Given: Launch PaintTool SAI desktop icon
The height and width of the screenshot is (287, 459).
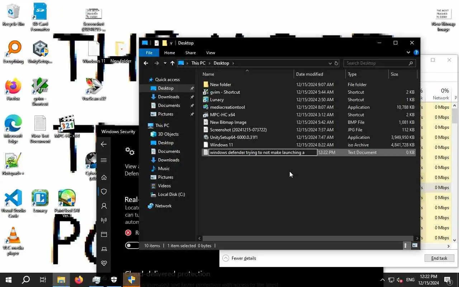Looking at the screenshot, I should [67, 203].
